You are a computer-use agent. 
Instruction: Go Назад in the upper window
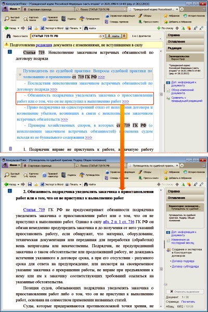point(10,28)
